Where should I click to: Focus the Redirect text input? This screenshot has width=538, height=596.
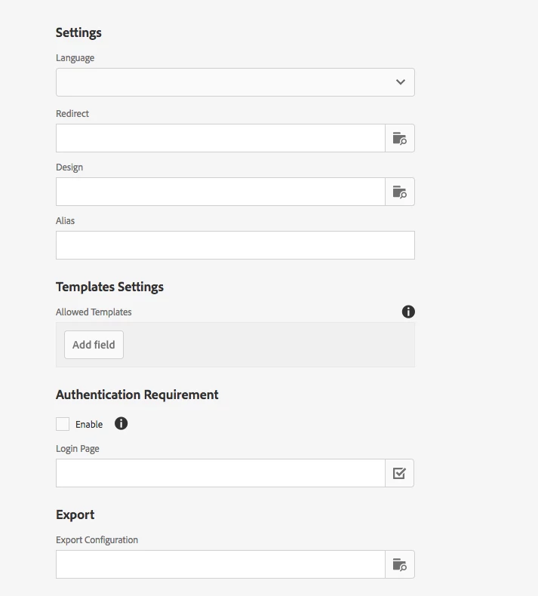(x=220, y=138)
